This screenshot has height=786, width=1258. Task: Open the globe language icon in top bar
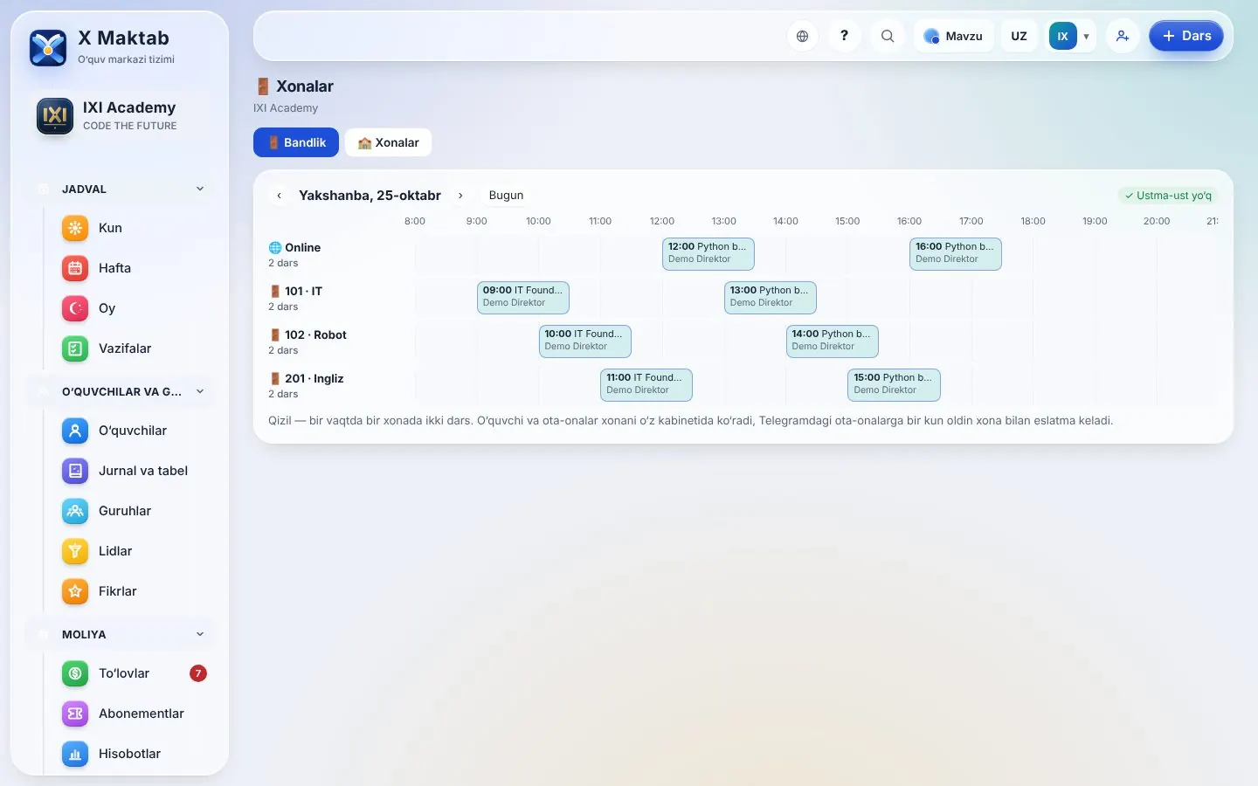click(802, 36)
